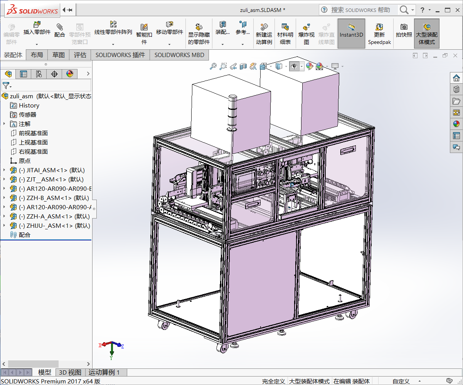Open the 配合 (Mate) tool
This screenshot has width=463, height=385.
click(60, 33)
